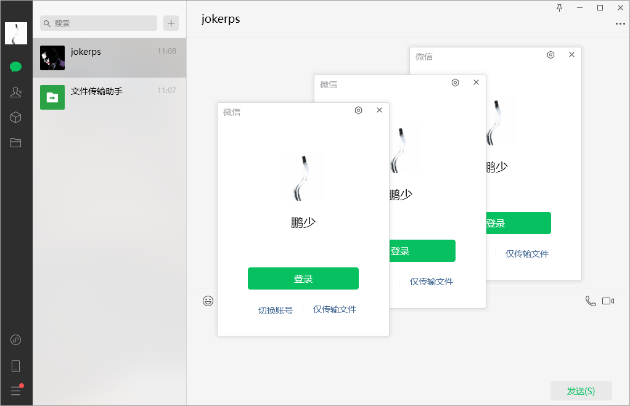Screen dimensions: 630x406
Task: Click the 鹏少 avatar in the front login dialog
Action: click(x=303, y=178)
